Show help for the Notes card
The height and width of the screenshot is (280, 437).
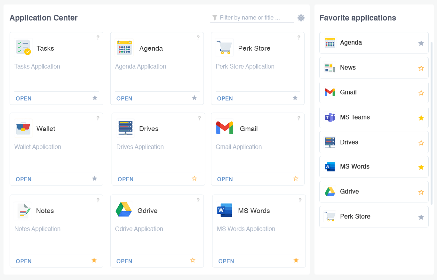(x=98, y=200)
